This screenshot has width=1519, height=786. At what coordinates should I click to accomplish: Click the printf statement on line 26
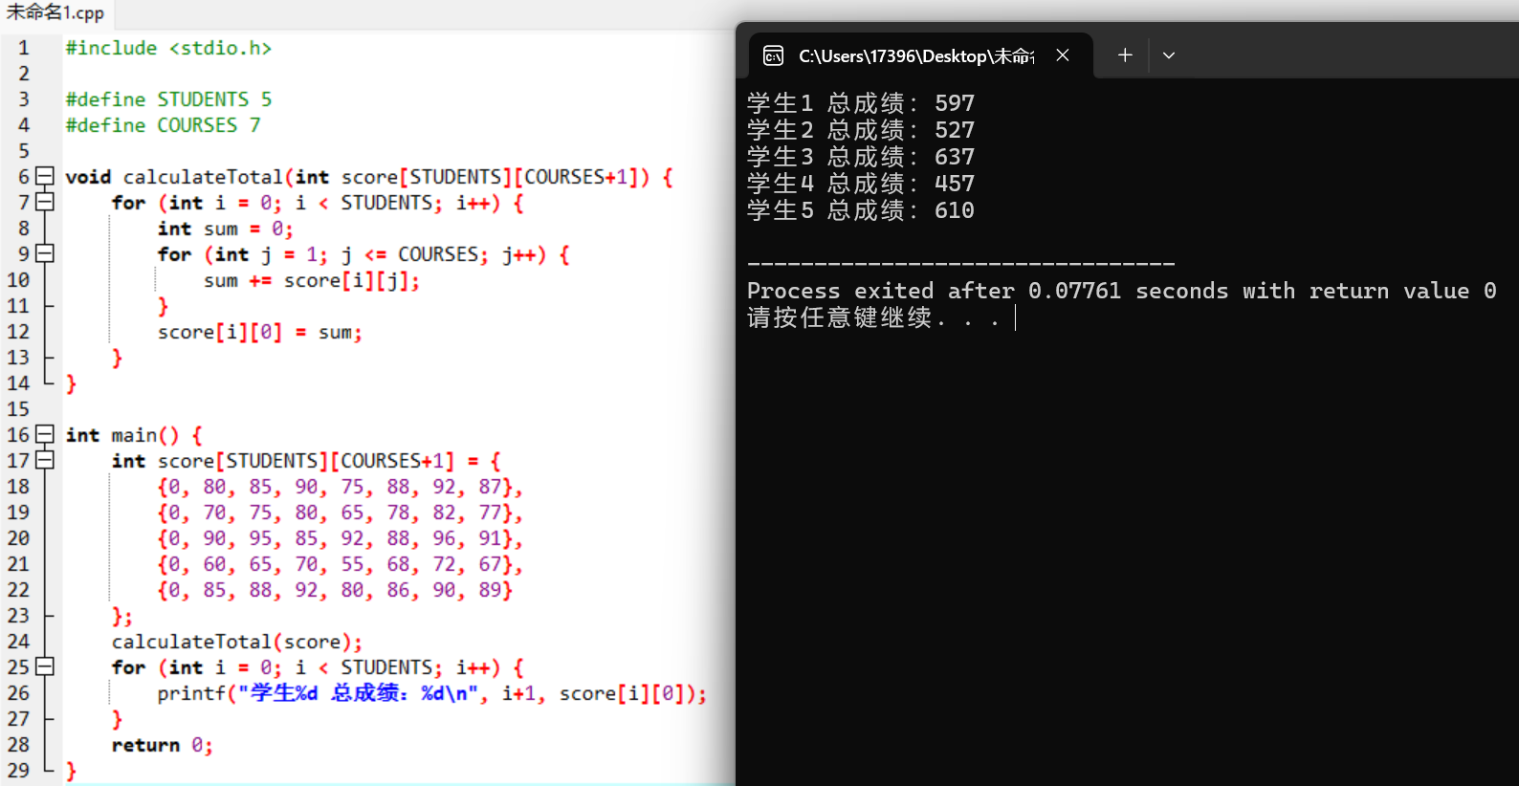pos(432,693)
